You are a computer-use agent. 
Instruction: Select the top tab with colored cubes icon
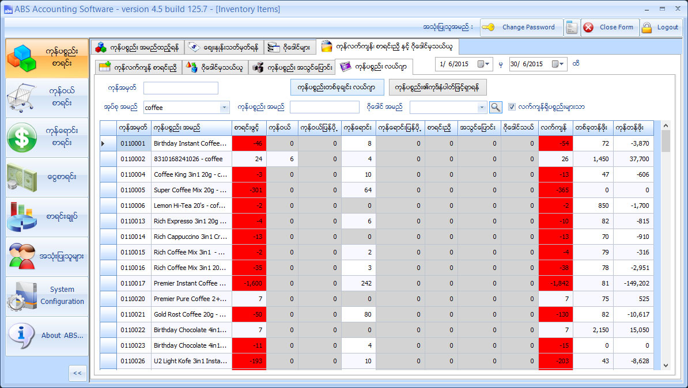pos(137,47)
